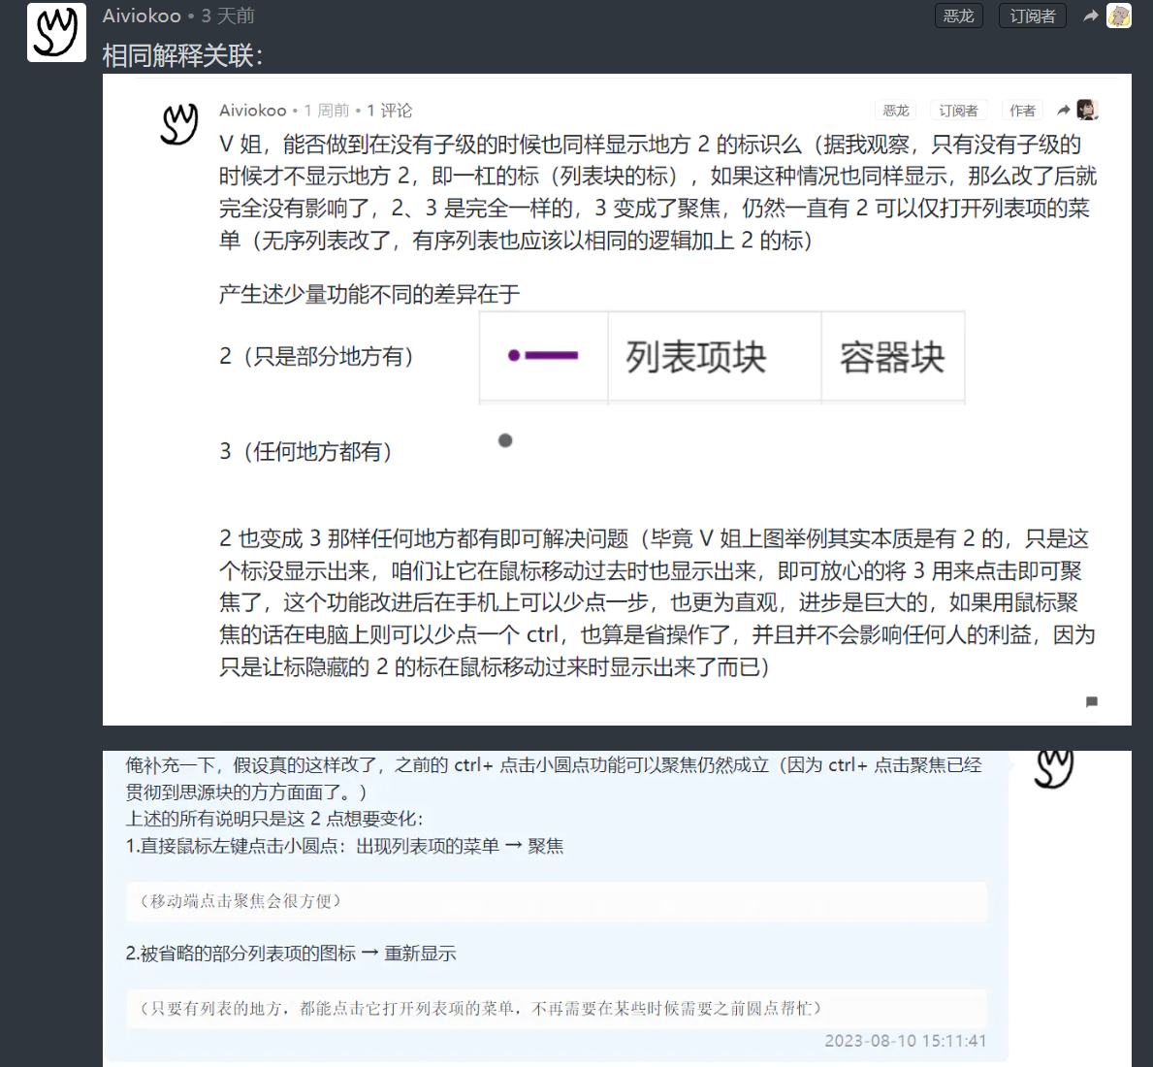Click the Aiviokoo username in the top header
This screenshot has width=1153, height=1067.
(142, 16)
